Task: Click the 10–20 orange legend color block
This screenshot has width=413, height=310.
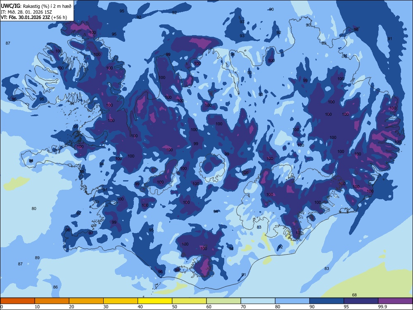Action: click(52, 301)
